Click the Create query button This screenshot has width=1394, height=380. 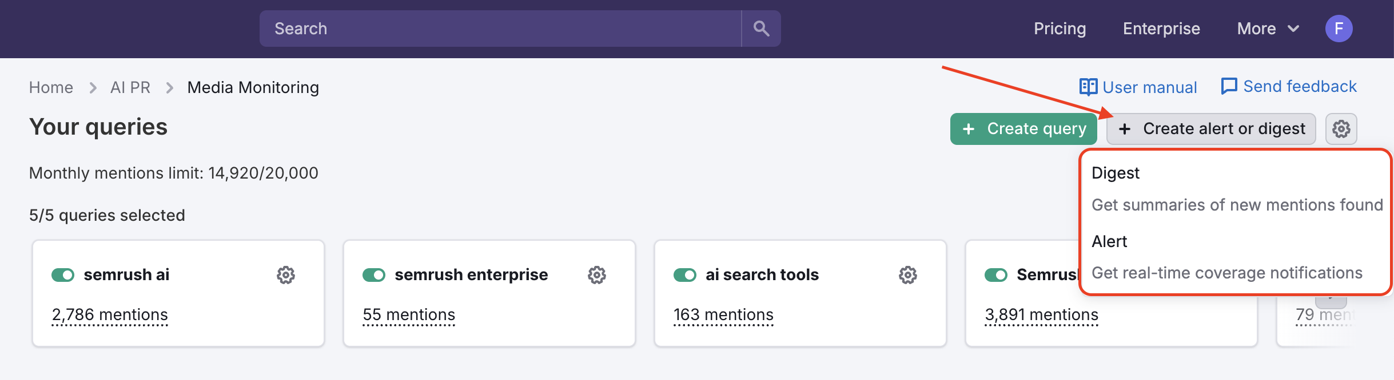coord(1023,129)
